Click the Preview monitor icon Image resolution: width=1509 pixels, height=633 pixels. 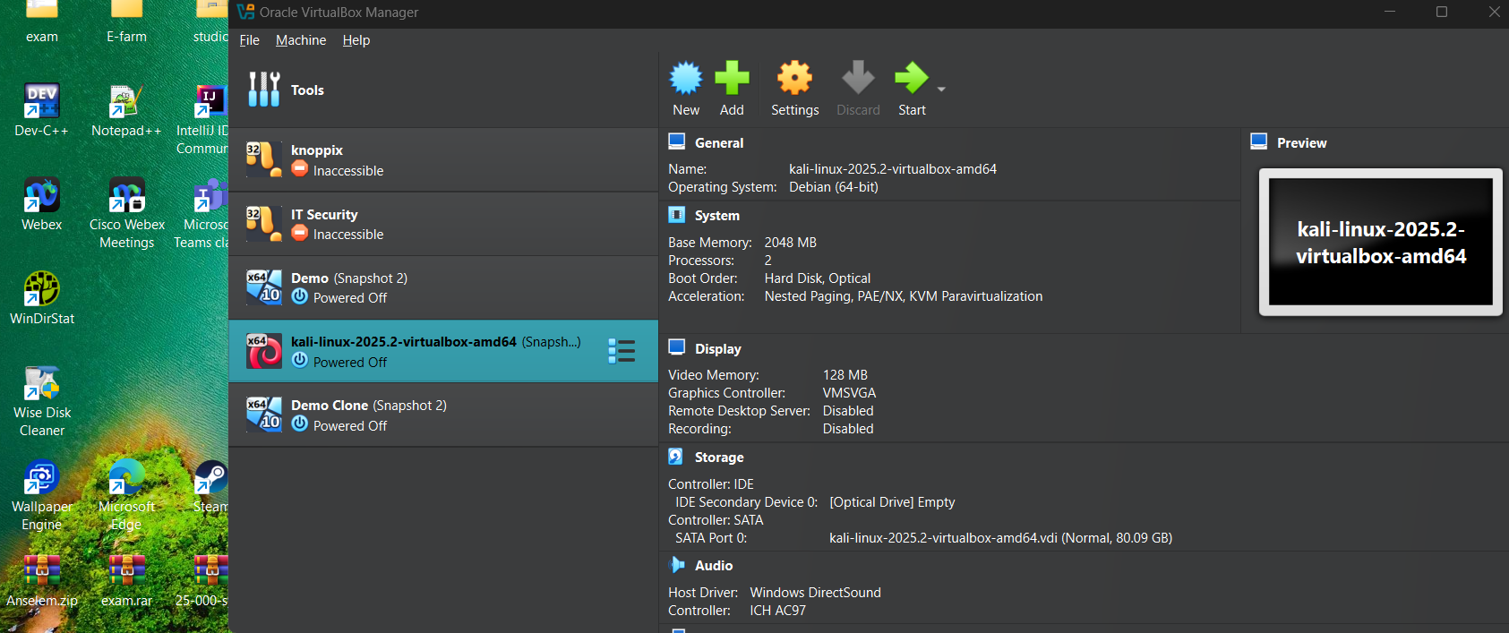click(1259, 141)
